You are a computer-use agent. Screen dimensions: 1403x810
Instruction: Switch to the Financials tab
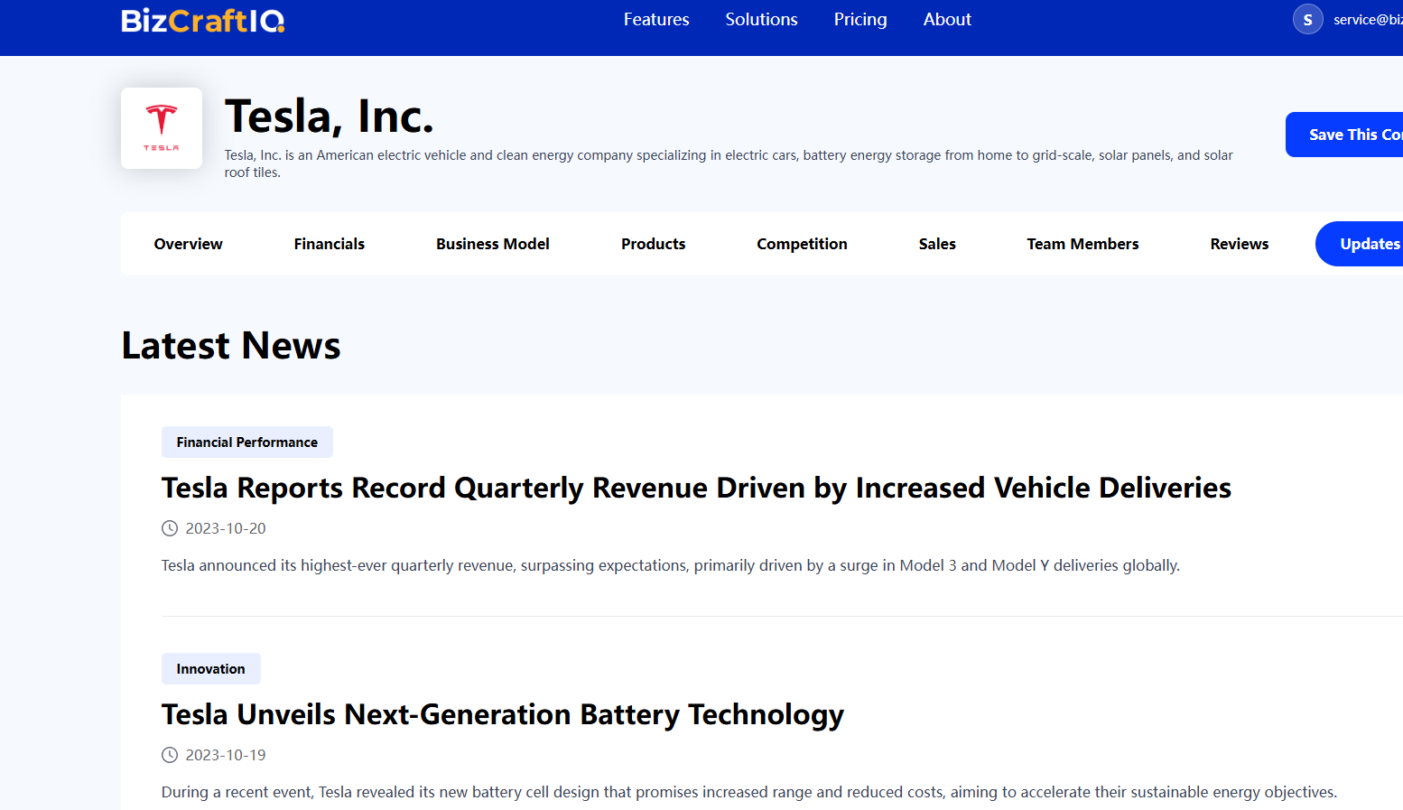[x=330, y=244]
